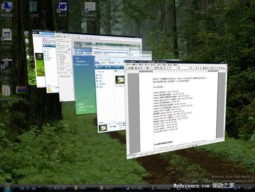Screen dimensions: 255x192
Task: Expand the quick launch overflow chevron
Action: coord(39,187)
